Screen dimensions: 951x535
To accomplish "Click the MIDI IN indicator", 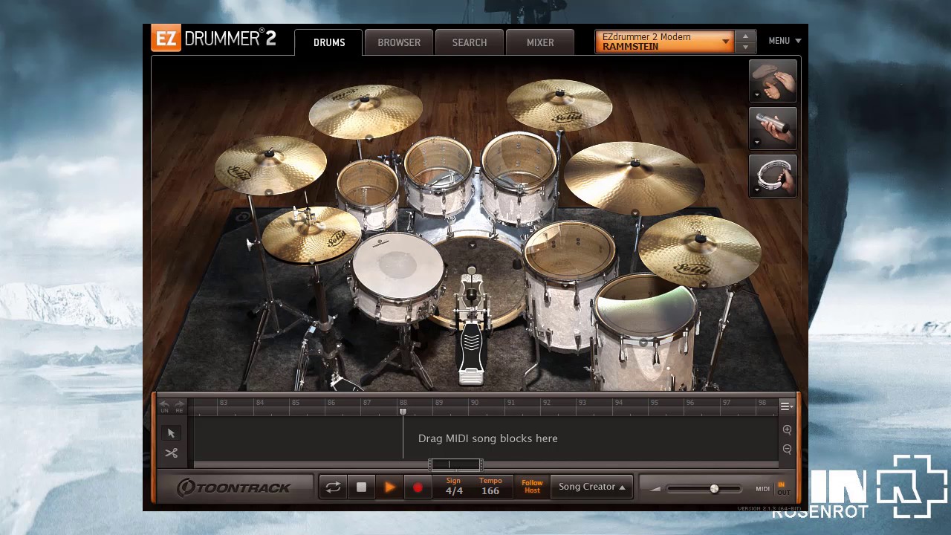I will tap(782, 484).
